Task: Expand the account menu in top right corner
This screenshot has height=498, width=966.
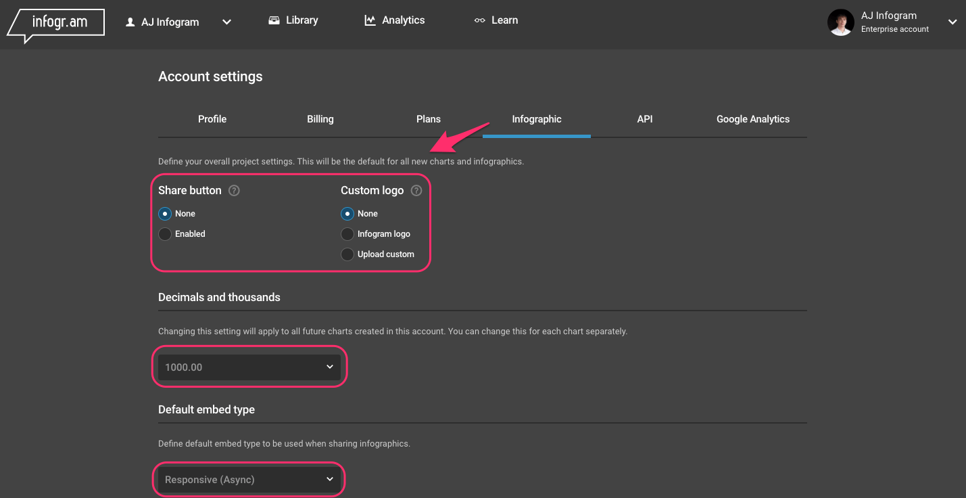Action: tap(952, 22)
